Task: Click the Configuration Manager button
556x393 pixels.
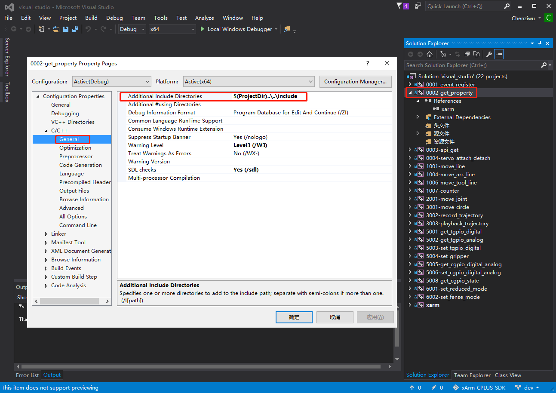Action: 356,81
